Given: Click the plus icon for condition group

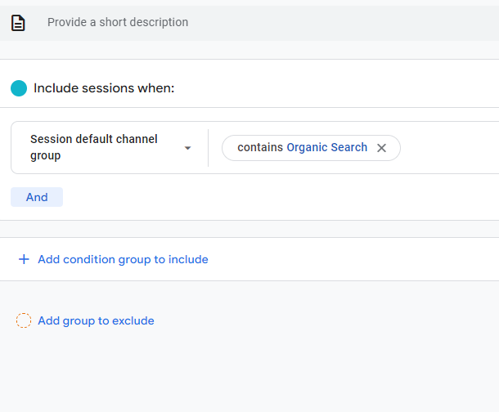Looking at the screenshot, I should pyautogui.click(x=24, y=259).
